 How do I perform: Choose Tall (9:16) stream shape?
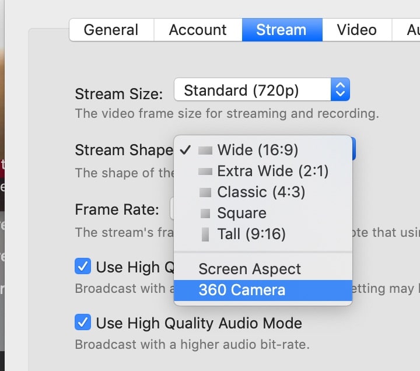[x=262, y=234]
